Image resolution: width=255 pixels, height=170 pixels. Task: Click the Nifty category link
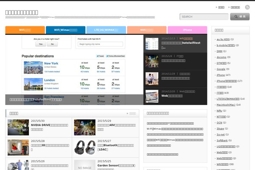(219, 111)
